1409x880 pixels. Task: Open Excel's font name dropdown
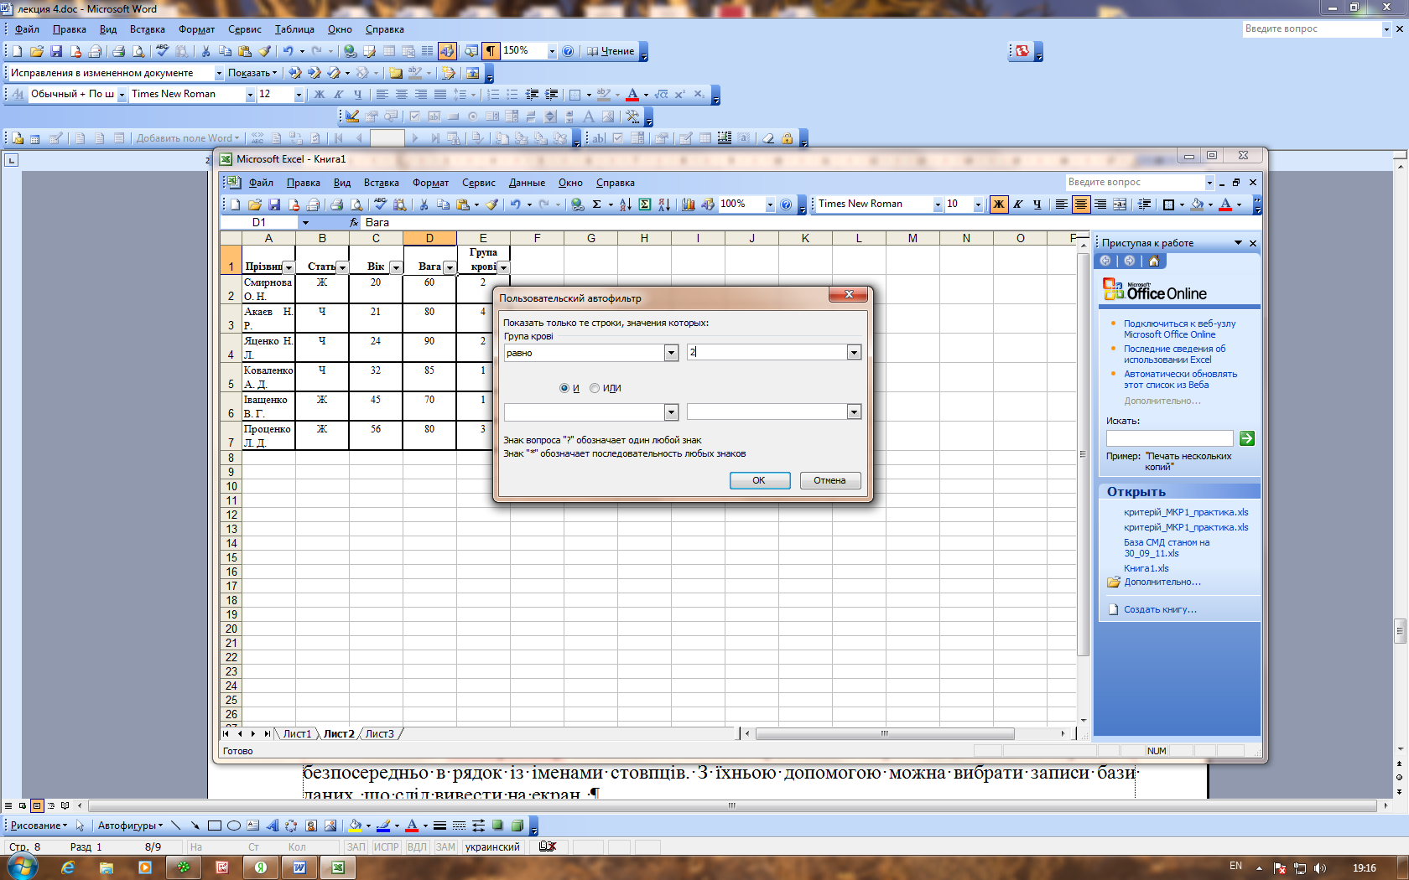coord(938,204)
